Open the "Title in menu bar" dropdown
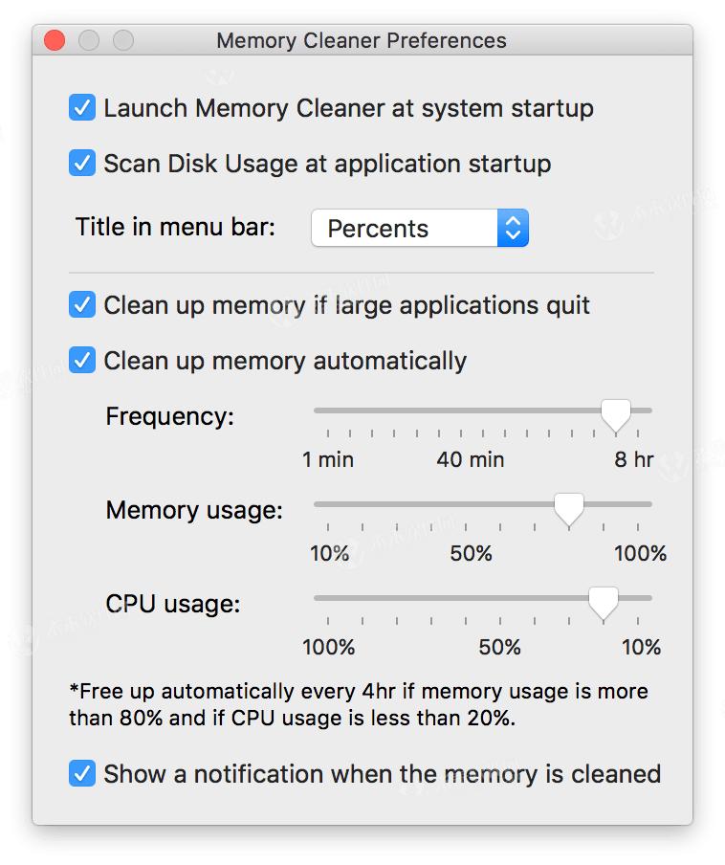This screenshot has height=865, width=725. pyautogui.click(x=419, y=228)
